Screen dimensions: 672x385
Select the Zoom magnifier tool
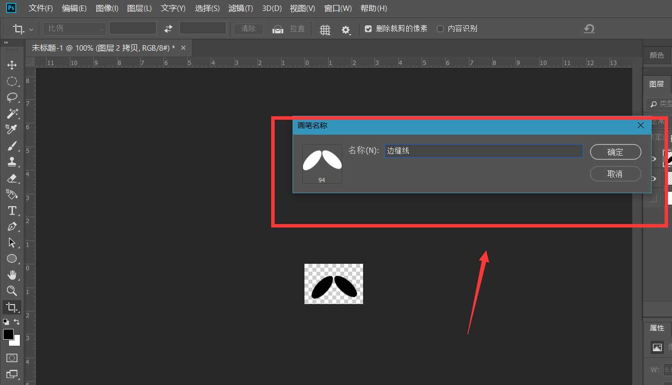point(12,291)
